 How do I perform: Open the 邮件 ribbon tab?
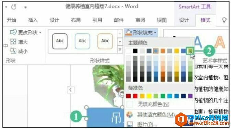click(119, 20)
